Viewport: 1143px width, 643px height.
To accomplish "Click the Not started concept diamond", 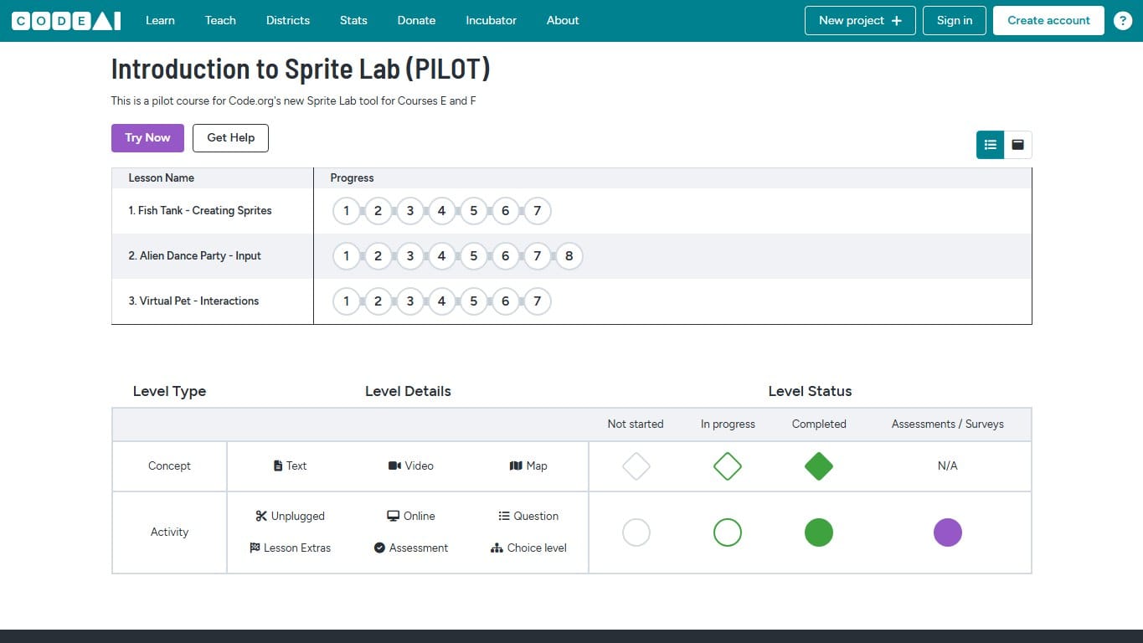I will [x=636, y=466].
